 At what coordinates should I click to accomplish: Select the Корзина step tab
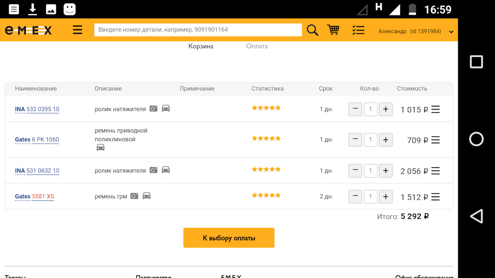(201, 46)
